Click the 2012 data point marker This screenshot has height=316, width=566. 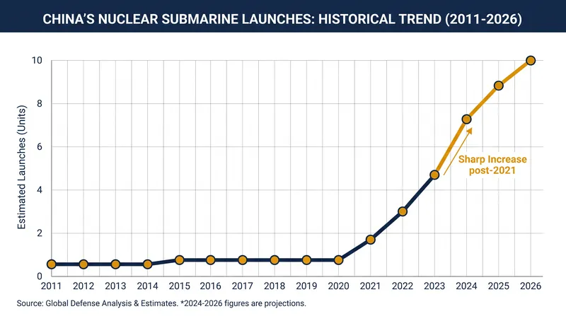click(83, 264)
